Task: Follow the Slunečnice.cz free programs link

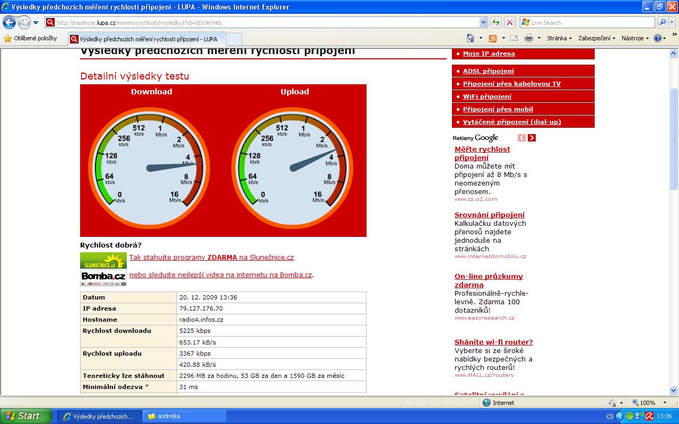Action: click(211, 258)
